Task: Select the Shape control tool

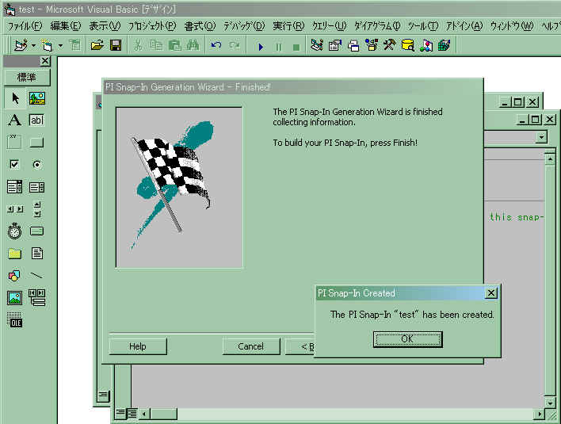Action: pos(14,276)
